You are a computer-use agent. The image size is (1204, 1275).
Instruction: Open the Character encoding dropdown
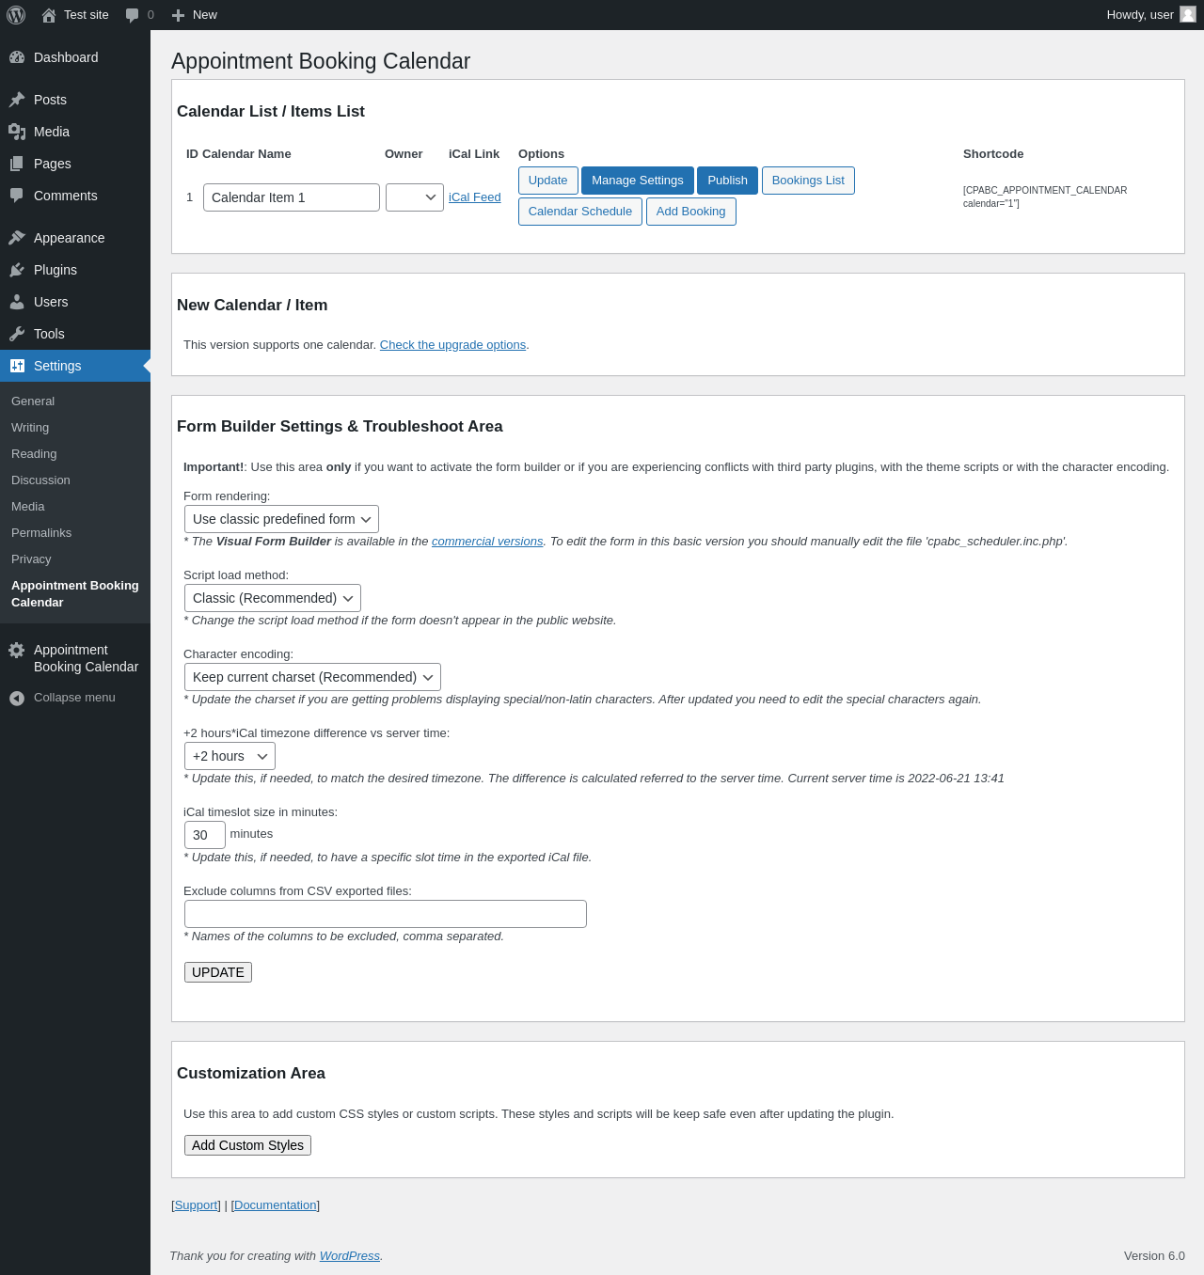(x=312, y=677)
